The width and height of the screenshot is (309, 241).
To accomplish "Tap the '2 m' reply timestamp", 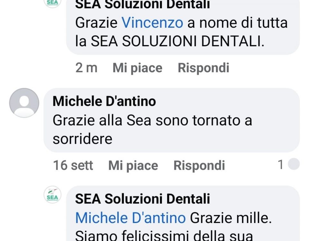I will [x=86, y=68].
